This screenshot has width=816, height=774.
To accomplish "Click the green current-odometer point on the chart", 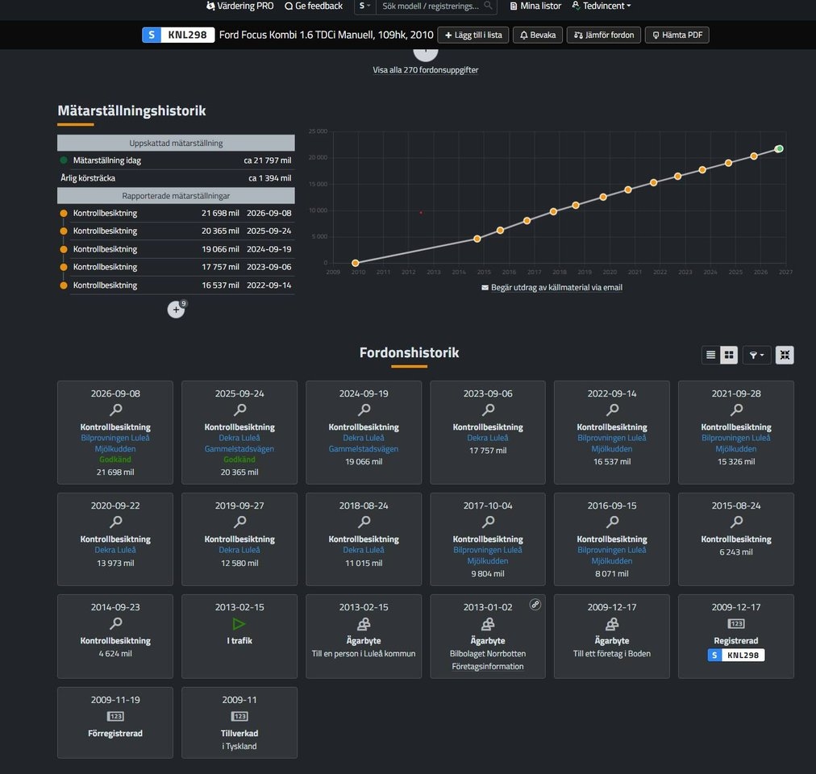I will 779,149.
